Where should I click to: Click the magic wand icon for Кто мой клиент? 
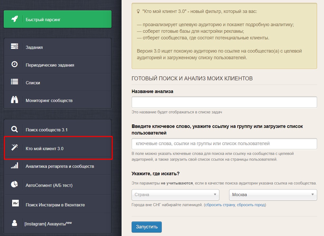[x=15, y=148]
